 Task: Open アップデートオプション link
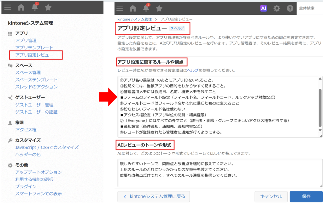click(38, 172)
